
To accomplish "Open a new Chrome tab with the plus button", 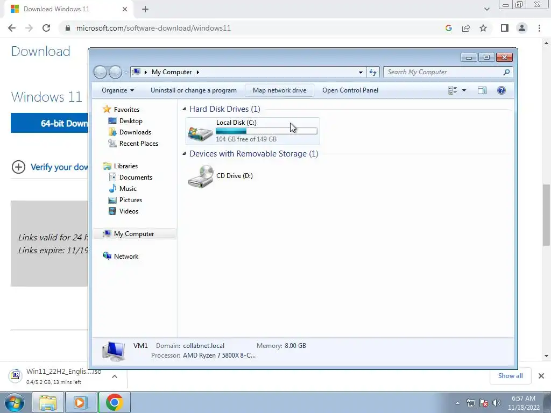I will [x=145, y=10].
